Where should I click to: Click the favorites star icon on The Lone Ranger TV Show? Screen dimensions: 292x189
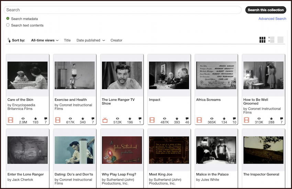tap(130, 118)
